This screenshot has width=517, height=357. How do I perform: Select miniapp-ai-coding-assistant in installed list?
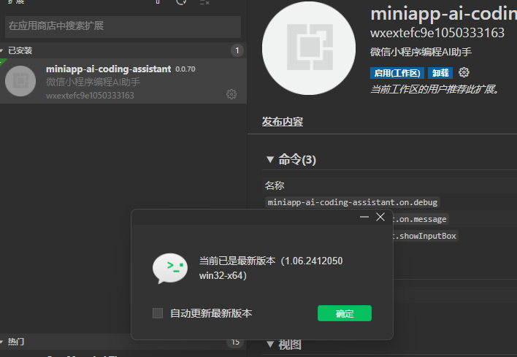[x=123, y=81]
